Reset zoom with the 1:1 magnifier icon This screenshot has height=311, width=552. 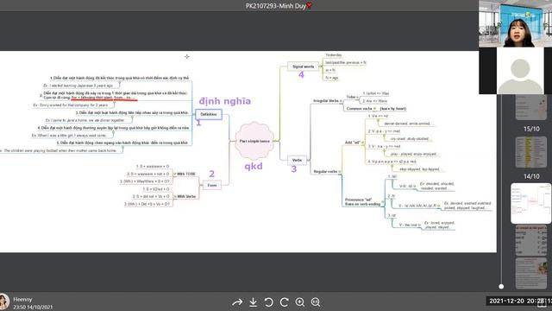click(316, 302)
